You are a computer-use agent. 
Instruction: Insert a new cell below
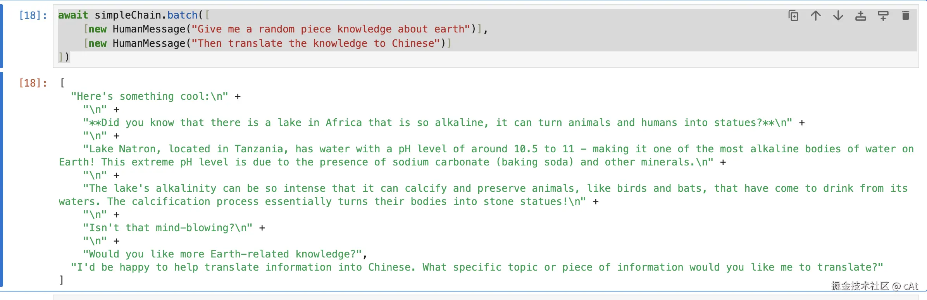[884, 15]
